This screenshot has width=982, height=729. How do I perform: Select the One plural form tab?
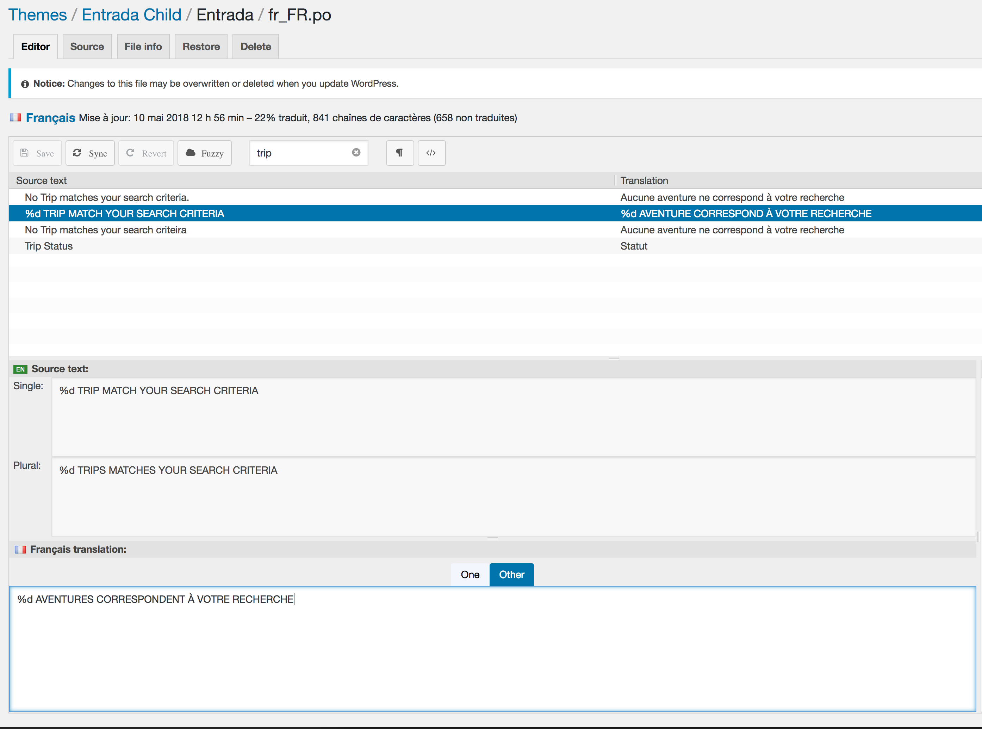click(470, 575)
